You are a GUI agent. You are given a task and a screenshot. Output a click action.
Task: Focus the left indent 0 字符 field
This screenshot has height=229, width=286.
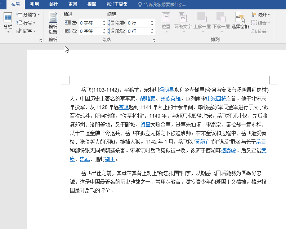tap(90, 23)
